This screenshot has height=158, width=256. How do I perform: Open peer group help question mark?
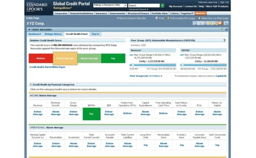[224, 41]
